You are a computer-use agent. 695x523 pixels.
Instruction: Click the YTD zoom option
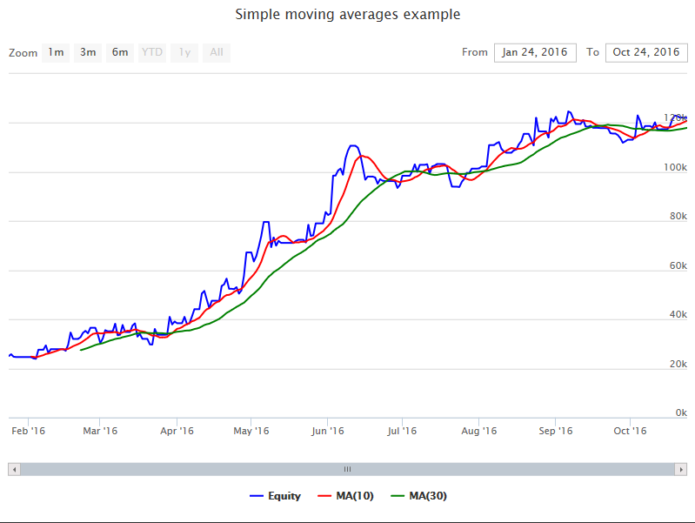[152, 53]
